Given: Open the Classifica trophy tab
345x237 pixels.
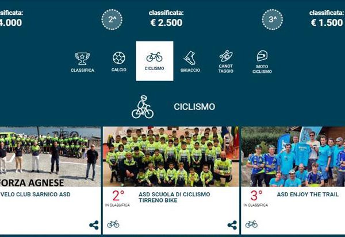Looking at the screenshot, I should point(82,62).
